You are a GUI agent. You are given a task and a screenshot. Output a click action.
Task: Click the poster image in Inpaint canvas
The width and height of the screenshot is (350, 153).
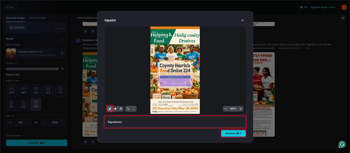pyautogui.click(x=175, y=70)
